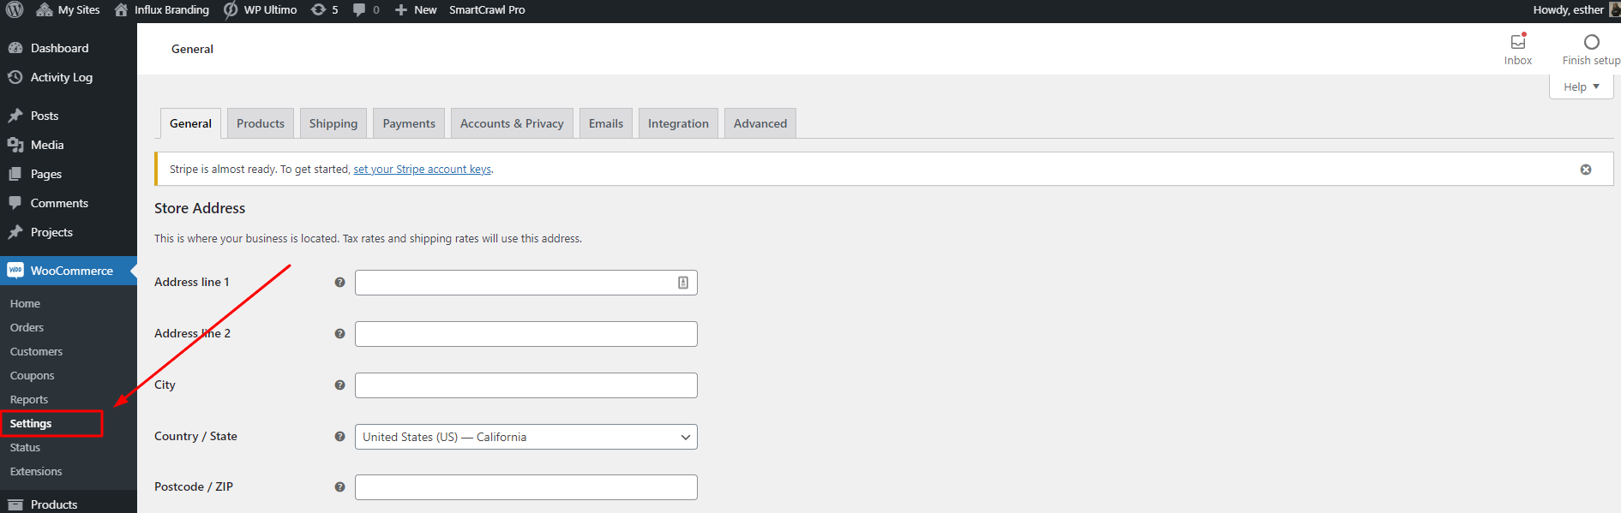Expand the Help dropdown

(1581, 86)
